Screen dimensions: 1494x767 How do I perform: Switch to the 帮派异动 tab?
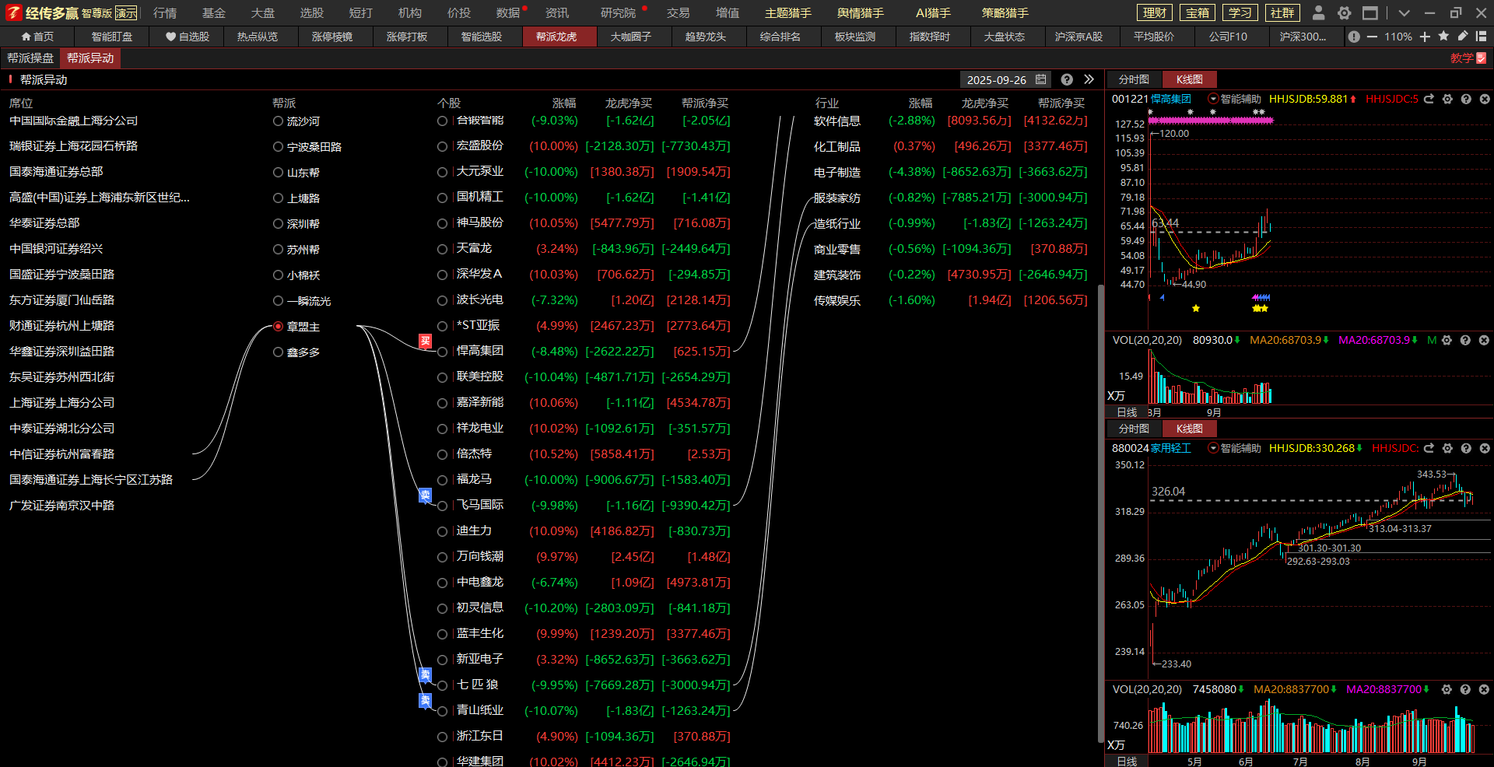click(90, 58)
